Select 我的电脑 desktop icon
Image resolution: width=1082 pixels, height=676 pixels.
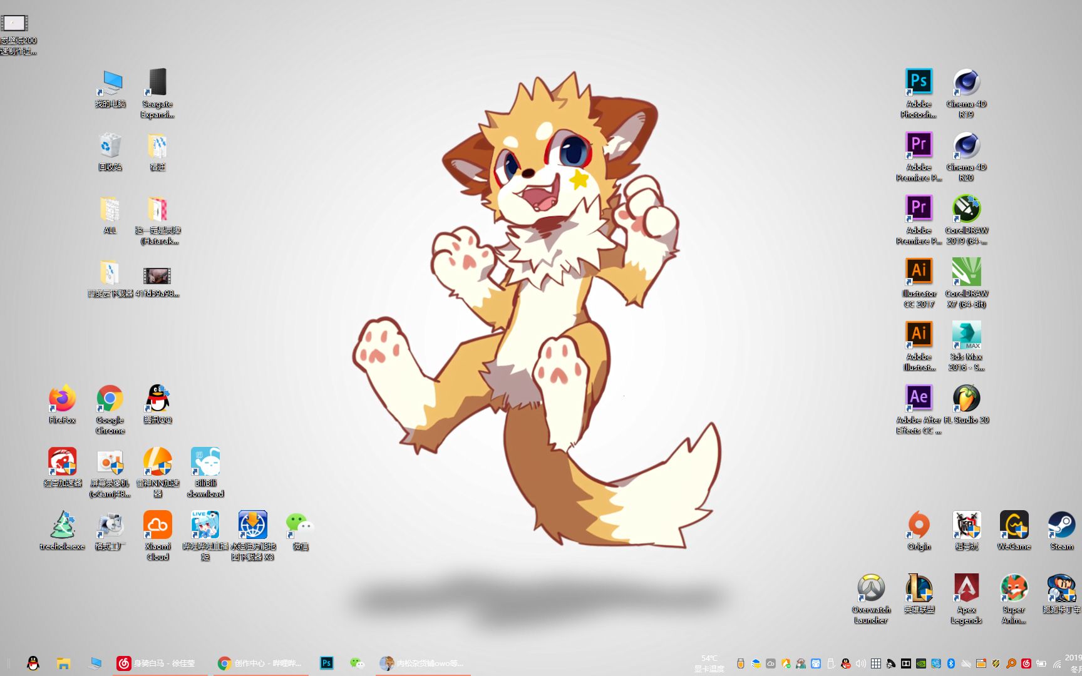110,88
